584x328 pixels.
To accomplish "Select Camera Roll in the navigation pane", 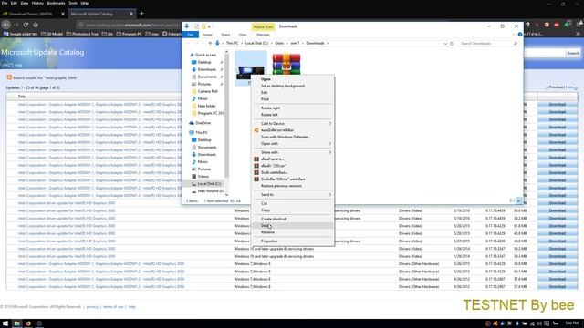I will [207, 91].
